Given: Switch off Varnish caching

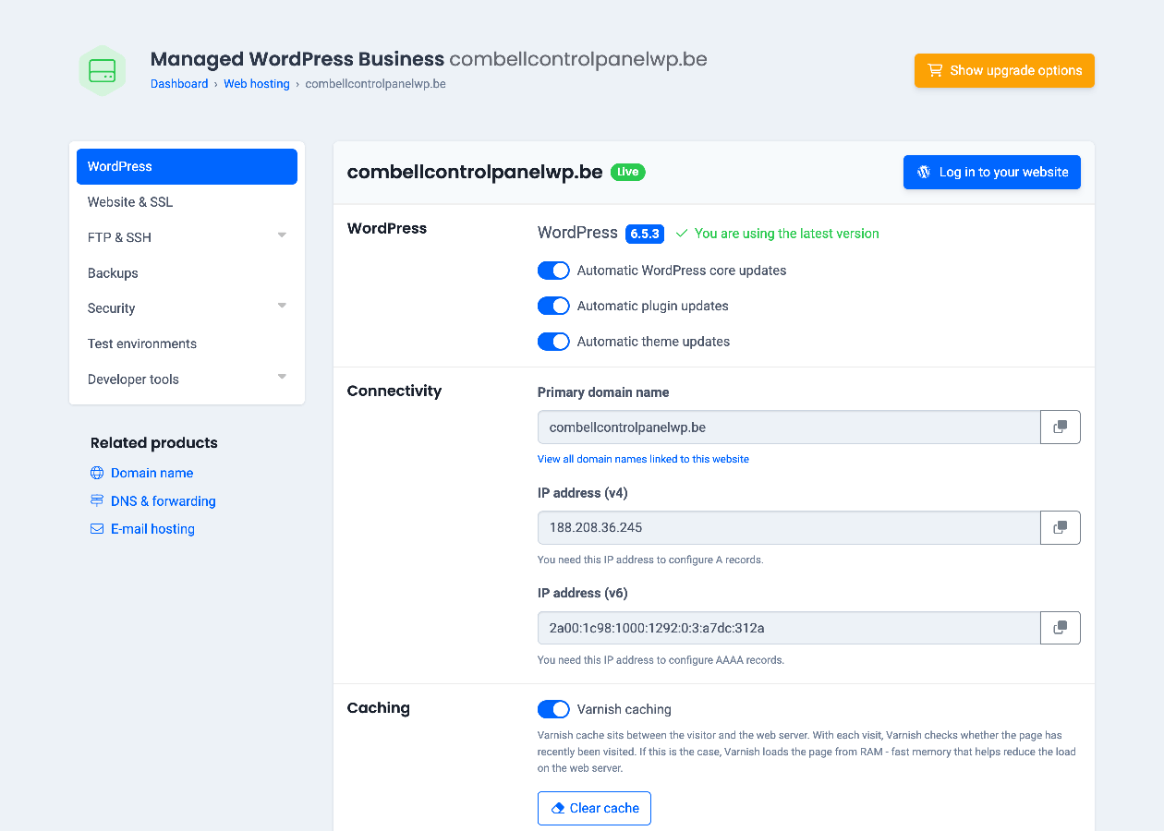Looking at the screenshot, I should (x=553, y=709).
